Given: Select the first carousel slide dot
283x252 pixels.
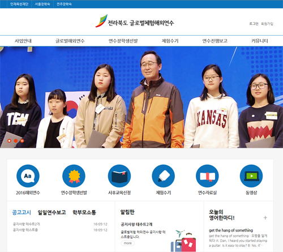Looking at the screenshot, I should [9, 141].
